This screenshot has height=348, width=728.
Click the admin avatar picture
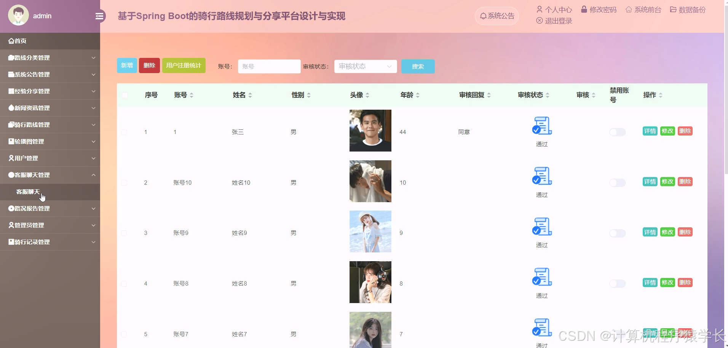coord(18,15)
